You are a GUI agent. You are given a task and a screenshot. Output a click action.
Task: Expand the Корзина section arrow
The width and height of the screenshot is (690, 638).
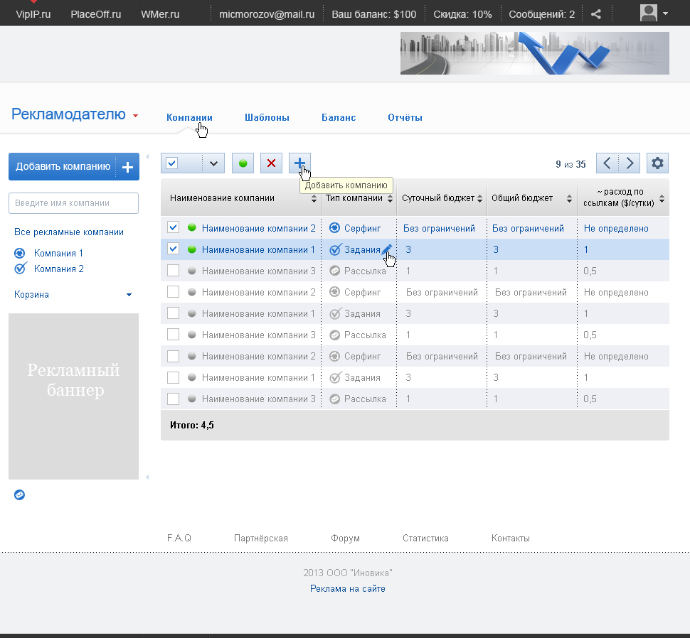[129, 295]
